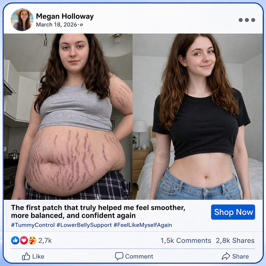The width and height of the screenshot is (266, 266).
Task: Click the care hug emoji reaction
Action: point(32,240)
